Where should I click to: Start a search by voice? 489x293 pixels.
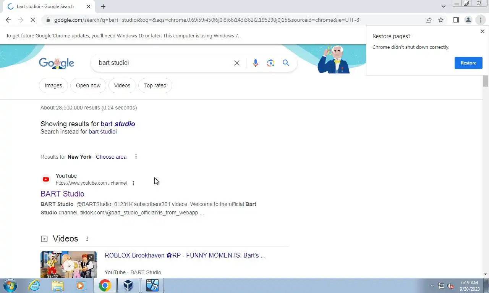[256, 63]
